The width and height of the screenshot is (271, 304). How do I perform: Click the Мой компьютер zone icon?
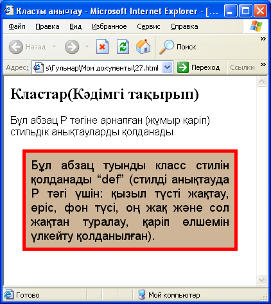click(141, 295)
